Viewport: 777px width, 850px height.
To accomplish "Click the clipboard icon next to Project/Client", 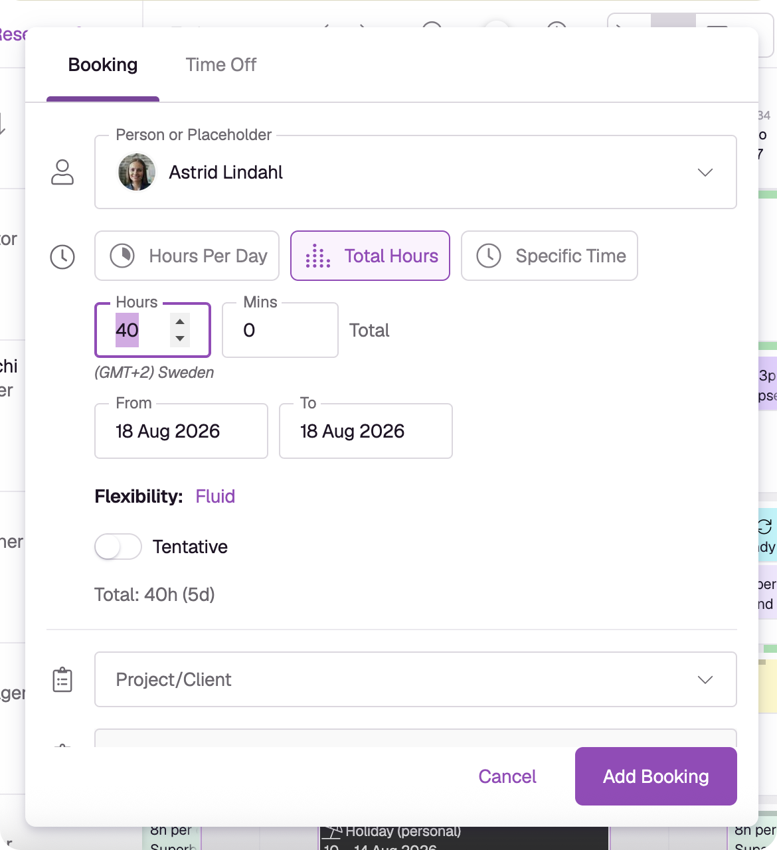I will pos(62,680).
